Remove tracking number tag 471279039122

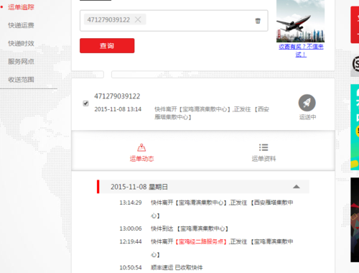pos(138,19)
